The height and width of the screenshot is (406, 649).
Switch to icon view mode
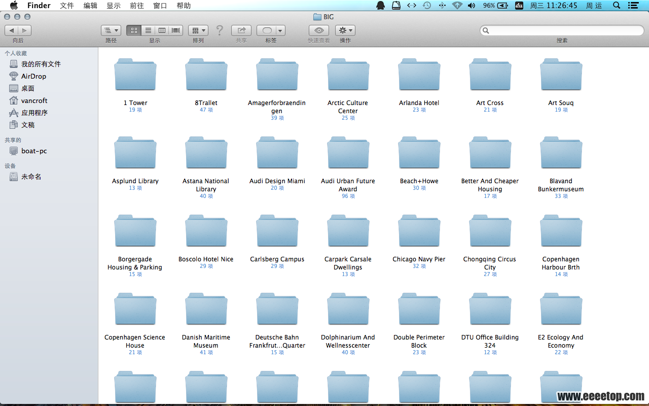click(x=134, y=30)
